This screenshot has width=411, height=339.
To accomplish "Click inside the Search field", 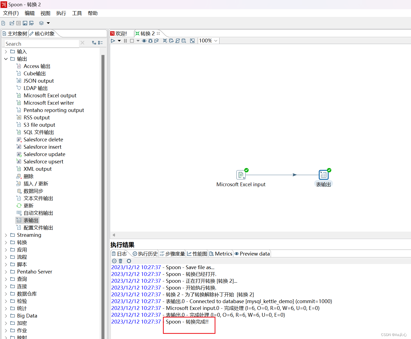I will click(41, 43).
